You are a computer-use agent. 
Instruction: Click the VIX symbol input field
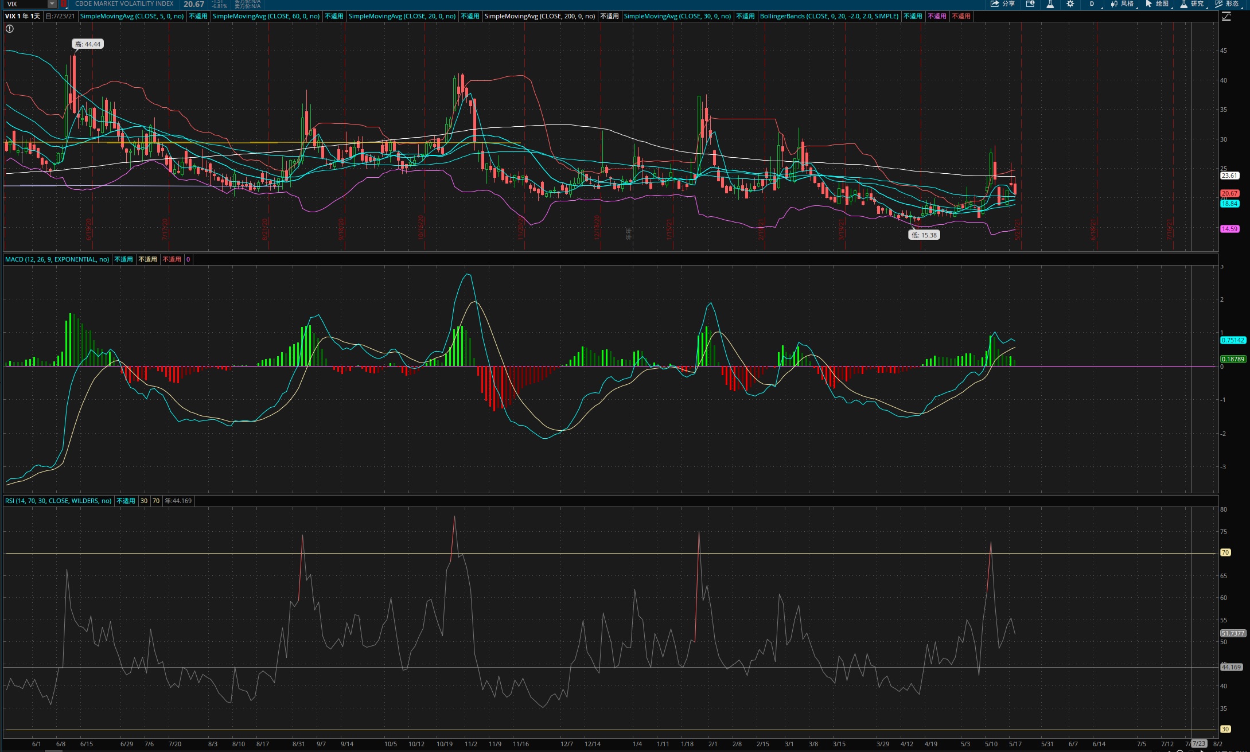click(26, 4)
